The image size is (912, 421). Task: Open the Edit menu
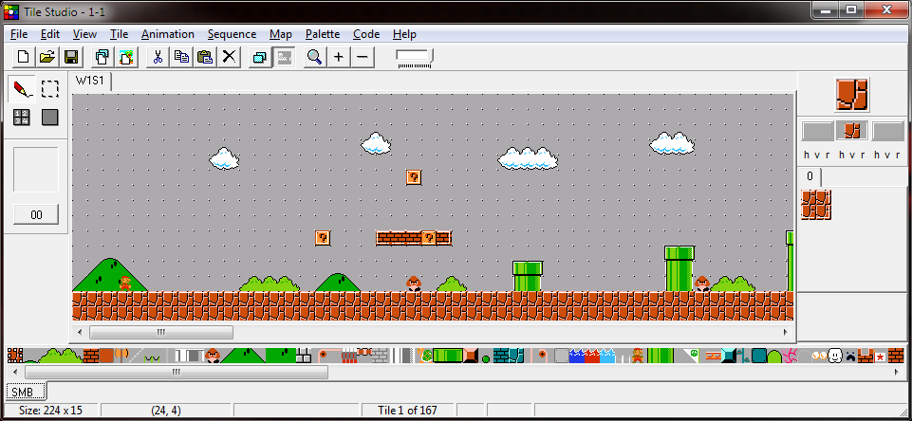[50, 34]
